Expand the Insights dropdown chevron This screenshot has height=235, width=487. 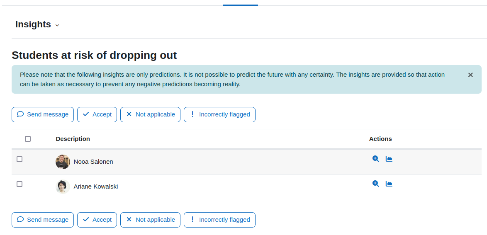pos(57,25)
